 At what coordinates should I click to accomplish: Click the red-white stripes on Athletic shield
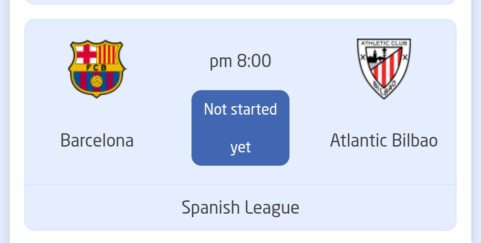point(387,70)
